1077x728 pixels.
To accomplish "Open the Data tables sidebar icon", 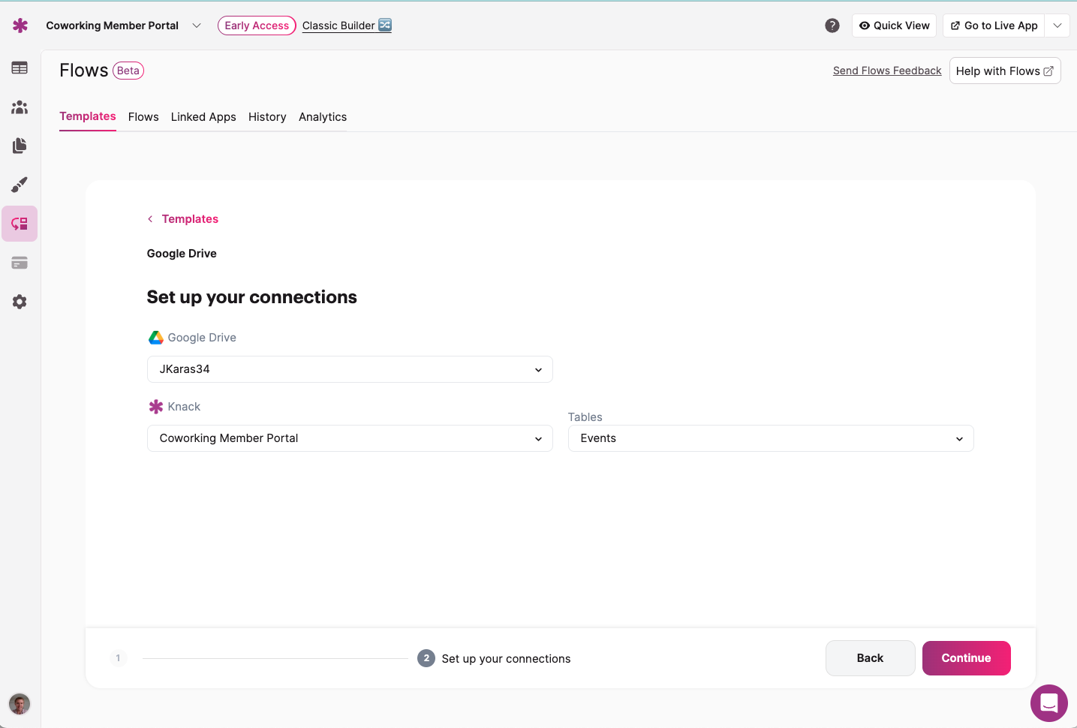I will (20, 68).
